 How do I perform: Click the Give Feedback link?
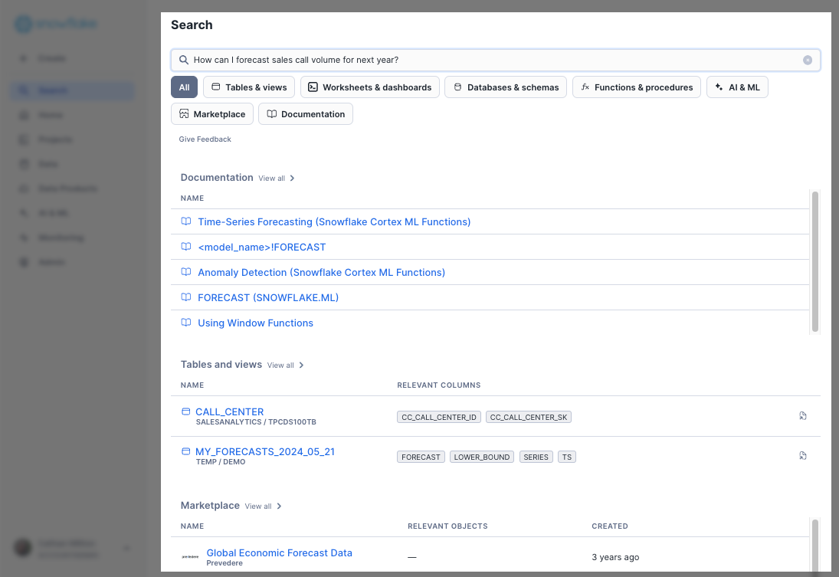[x=205, y=139]
